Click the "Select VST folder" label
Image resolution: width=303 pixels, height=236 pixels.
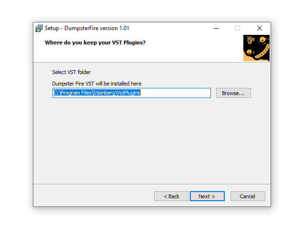tap(71, 73)
